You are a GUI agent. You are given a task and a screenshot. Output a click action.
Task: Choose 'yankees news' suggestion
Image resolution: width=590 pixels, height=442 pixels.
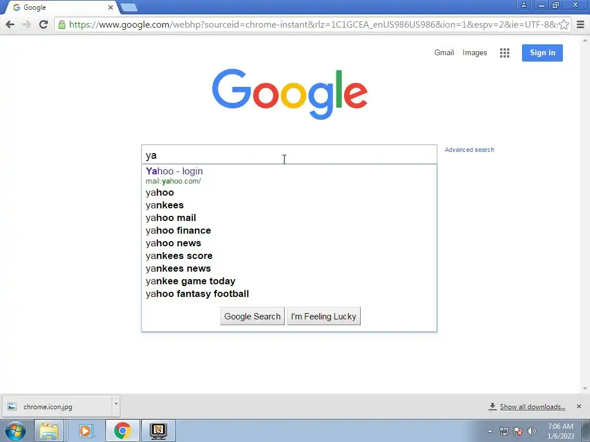coord(289,268)
